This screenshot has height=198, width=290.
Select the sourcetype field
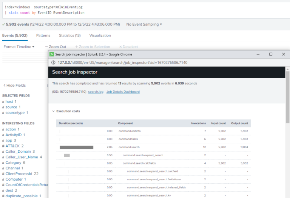pos(15,113)
